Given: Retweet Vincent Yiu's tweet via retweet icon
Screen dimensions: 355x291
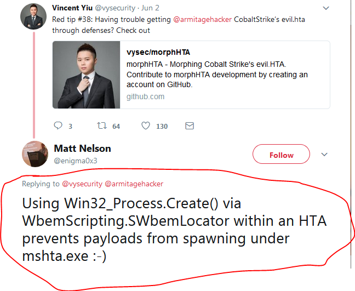Looking at the screenshot, I should click(x=102, y=125).
